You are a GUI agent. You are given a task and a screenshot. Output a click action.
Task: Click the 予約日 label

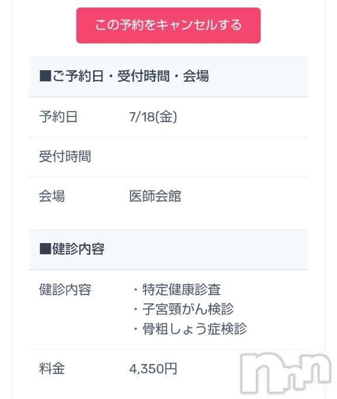pyautogui.click(x=59, y=117)
